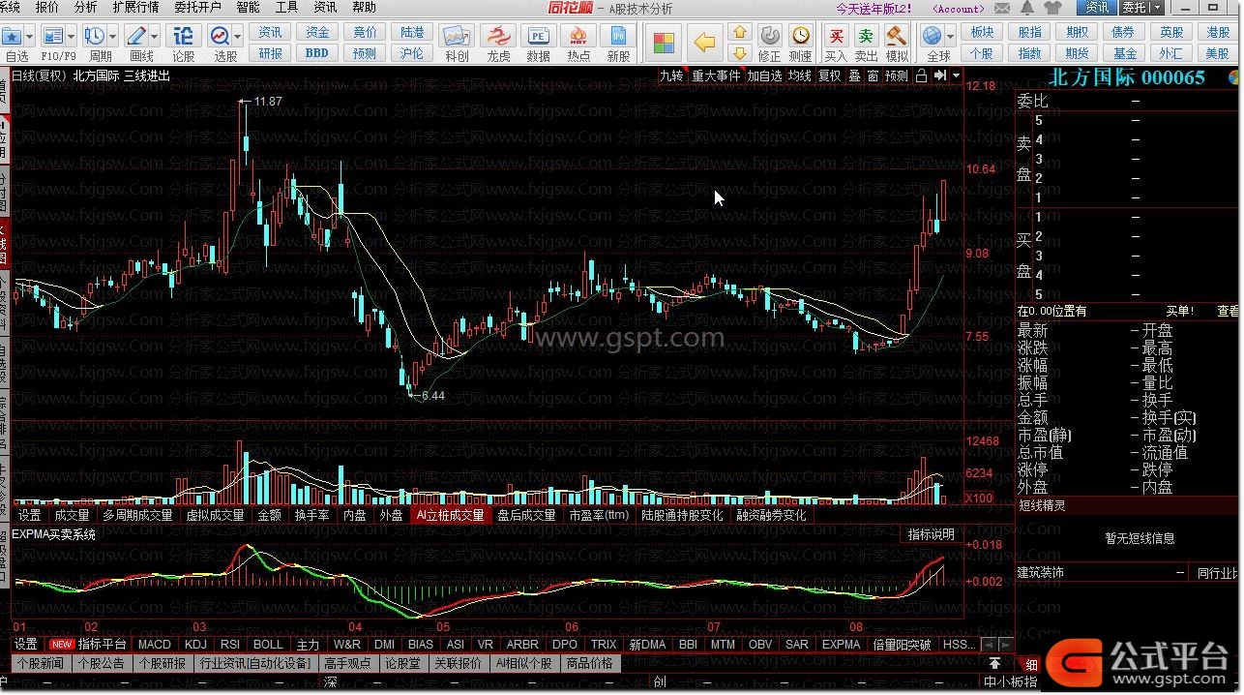
Task: Toggle the 叠 overlay chart button
Action: pos(854,76)
